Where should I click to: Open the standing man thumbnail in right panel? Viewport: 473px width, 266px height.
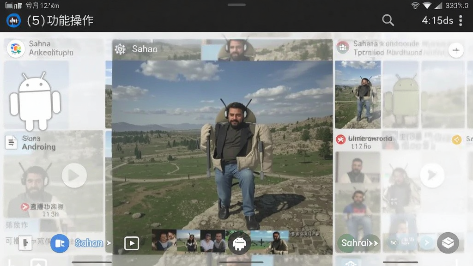click(x=358, y=95)
